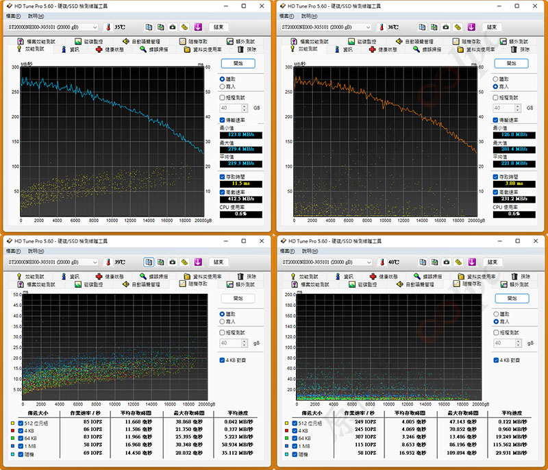
Task: Click GB value stepper arrows in 35°C window
Action: [245, 108]
